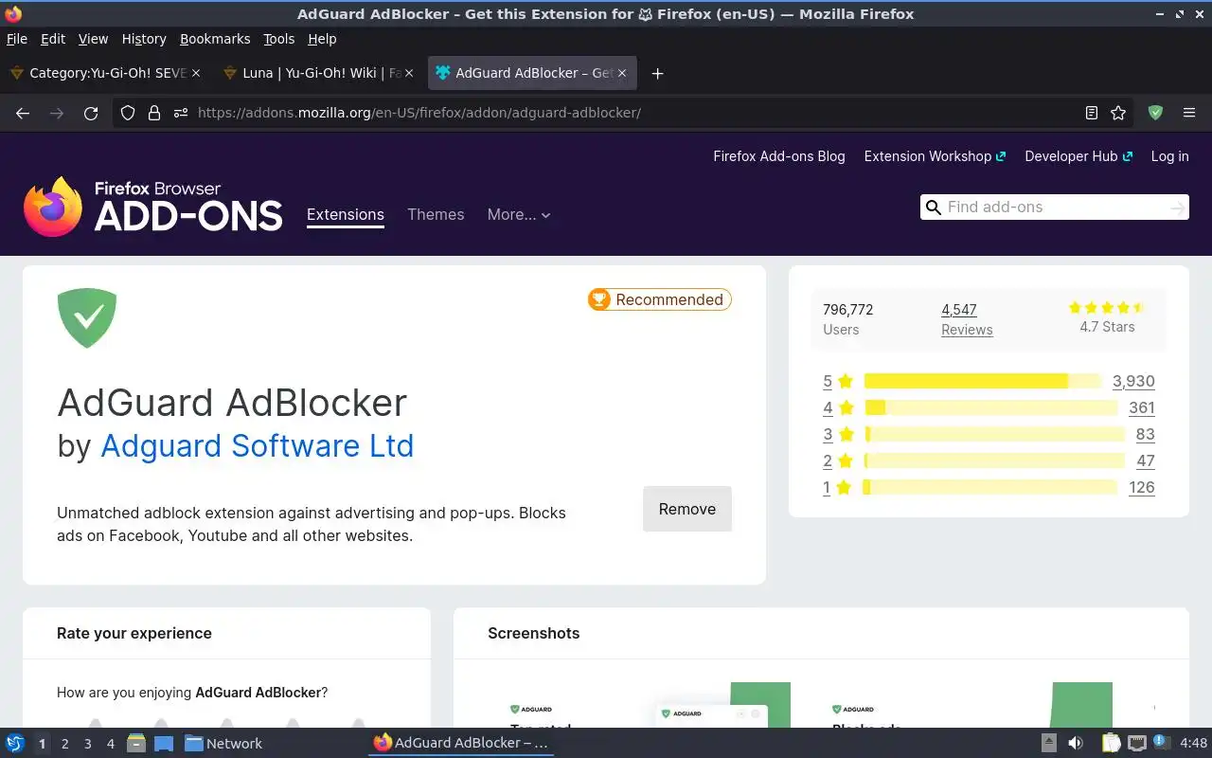
Task: Click the Log in link
Action: (x=1169, y=156)
